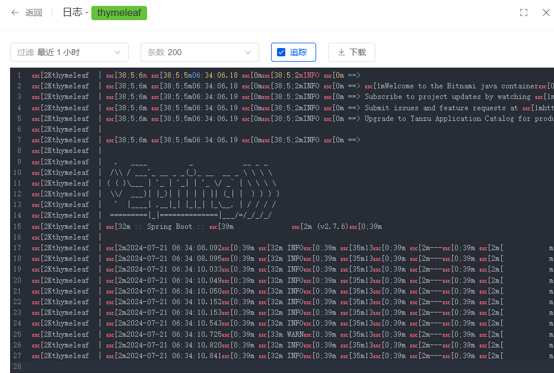Click timestamp 06:34:10.153 on line 23
554x373 pixels.
click(197, 313)
